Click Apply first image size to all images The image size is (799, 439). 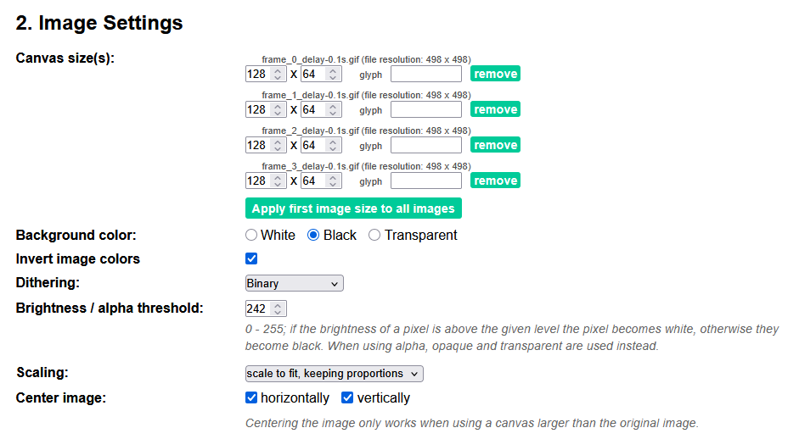(353, 208)
